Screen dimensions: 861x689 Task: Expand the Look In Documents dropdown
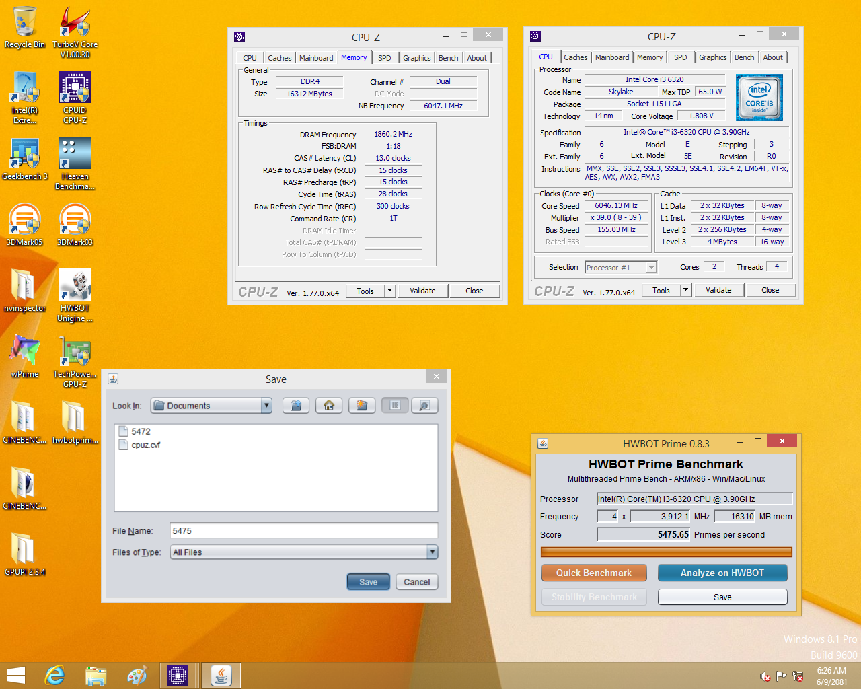click(x=266, y=405)
